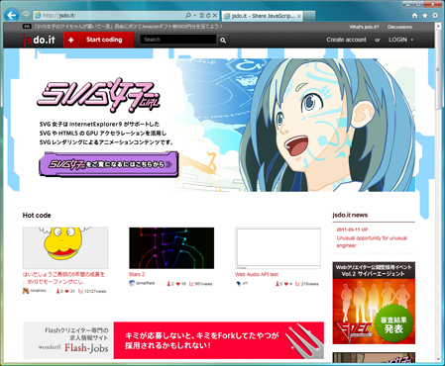Click the Web creator event orange banner
445x366 pixels.
(374, 303)
